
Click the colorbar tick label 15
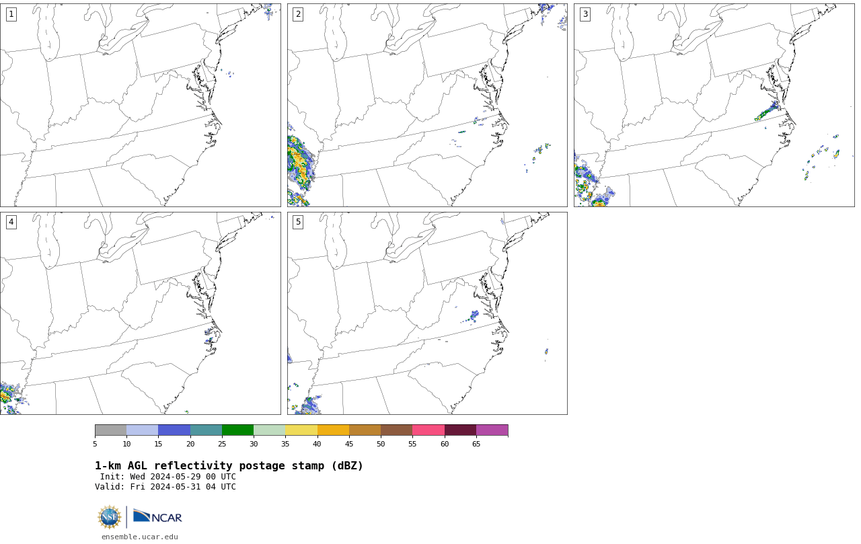pyautogui.click(x=158, y=444)
